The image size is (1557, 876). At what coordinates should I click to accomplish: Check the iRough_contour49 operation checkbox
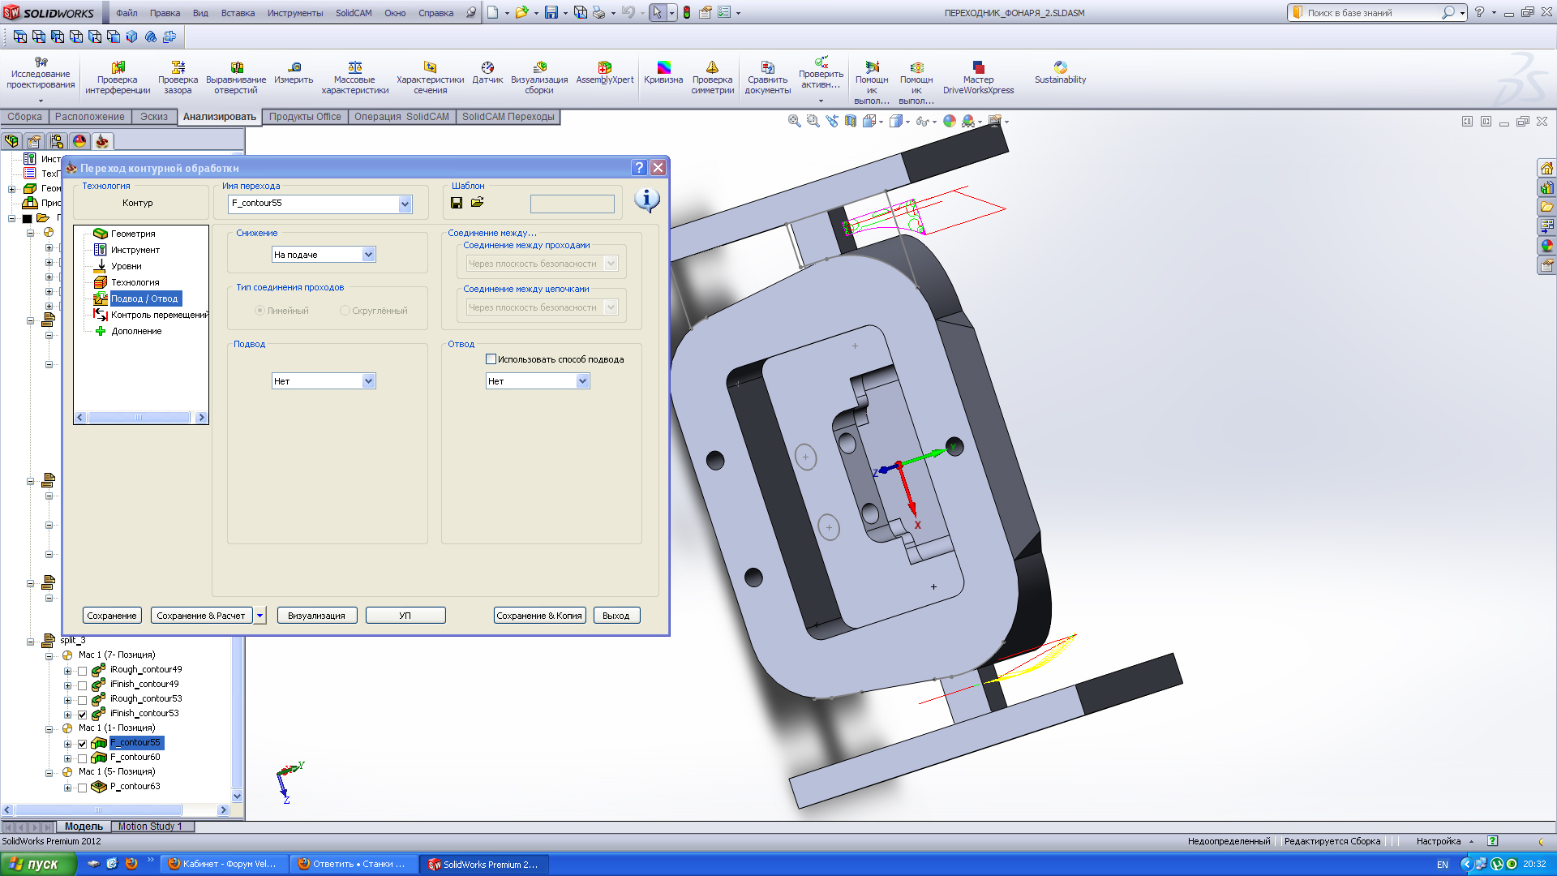(82, 670)
